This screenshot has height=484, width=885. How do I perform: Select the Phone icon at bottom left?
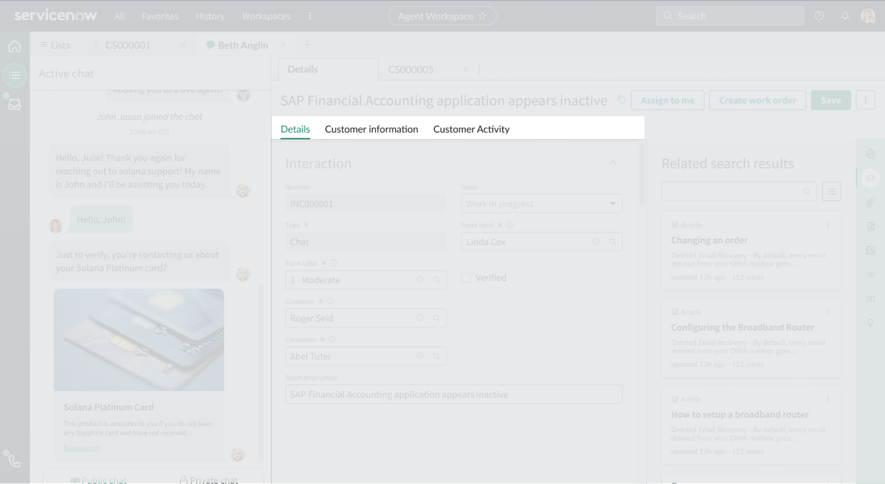point(14,461)
